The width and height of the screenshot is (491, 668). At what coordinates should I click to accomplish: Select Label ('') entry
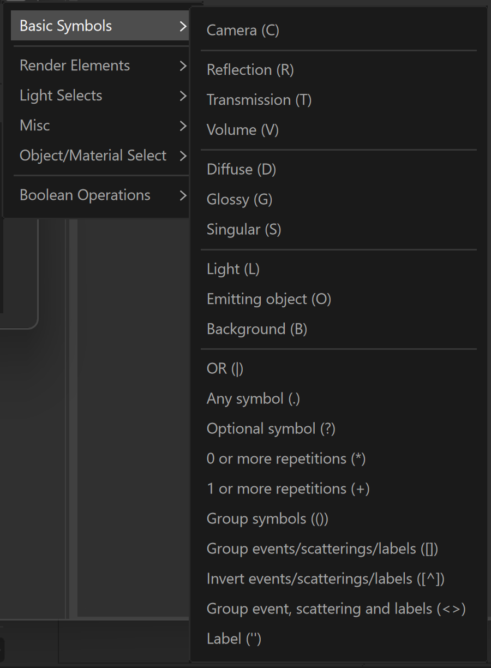[339, 639]
